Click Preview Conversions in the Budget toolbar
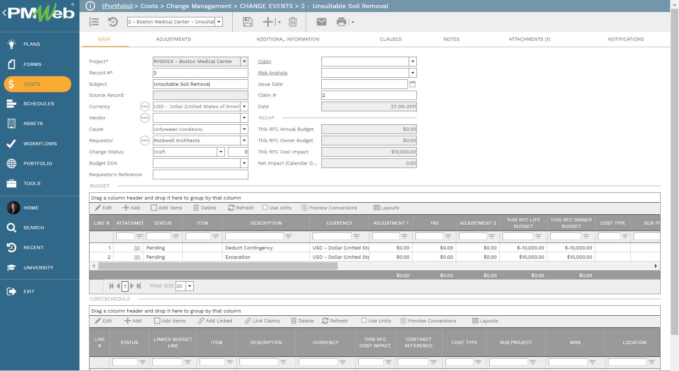The image size is (679, 371). point(329,208)
